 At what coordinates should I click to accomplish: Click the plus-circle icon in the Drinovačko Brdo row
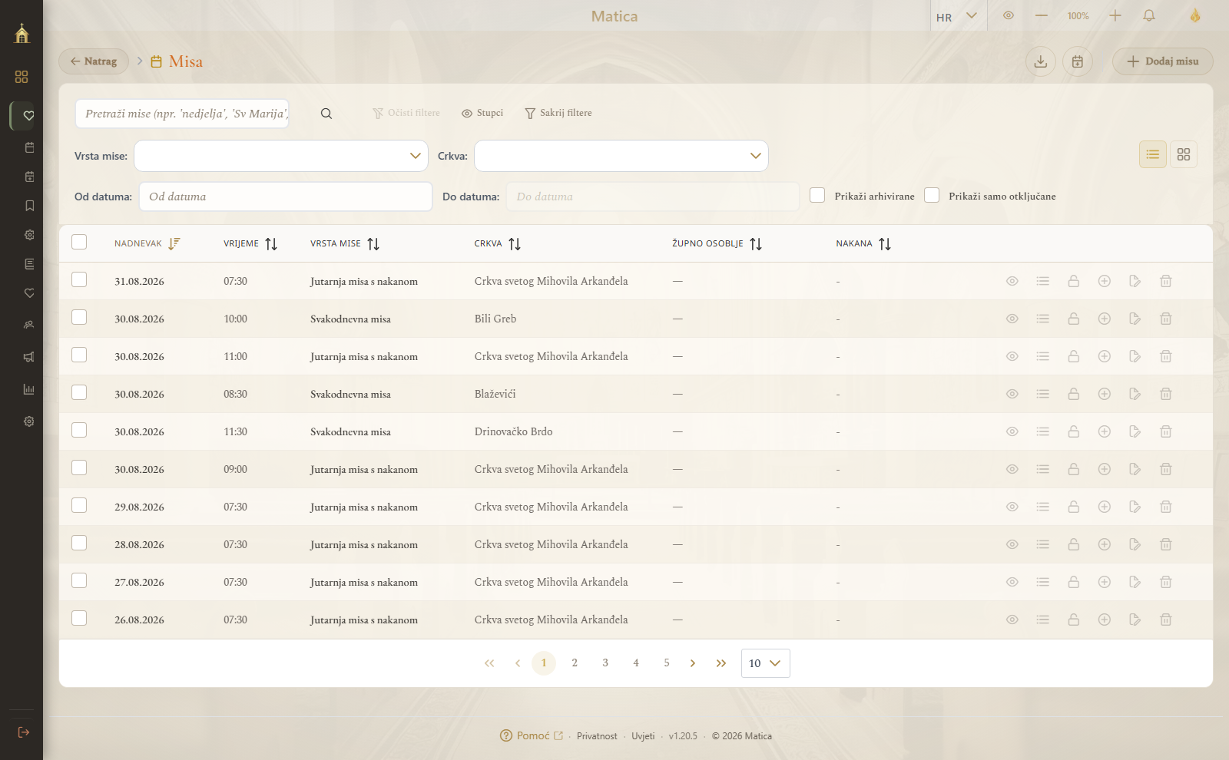coord(1104,431)
